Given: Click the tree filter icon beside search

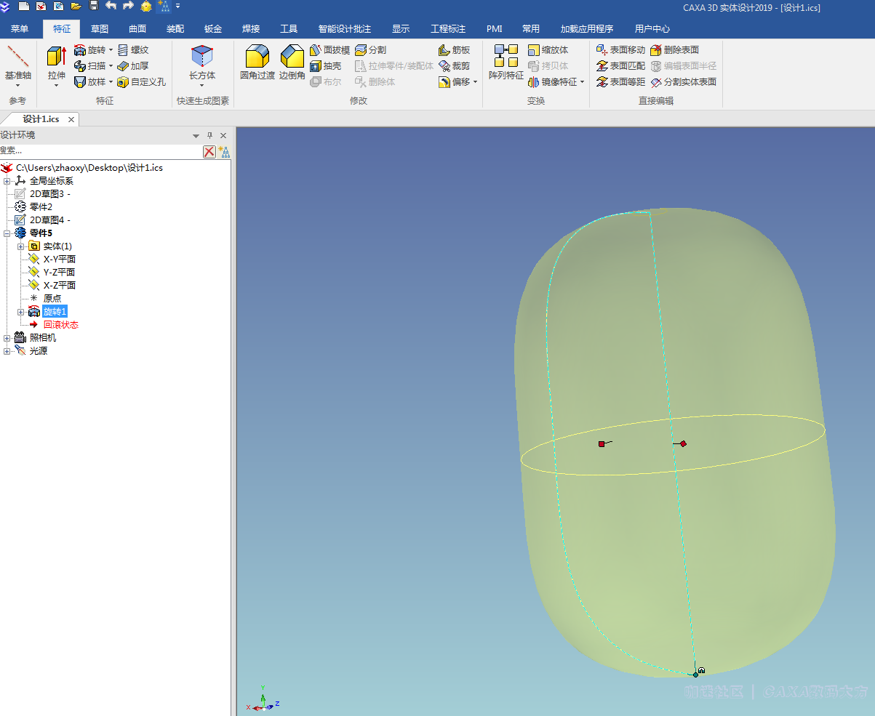Looking at the screenshot, I should [x=224, y=151].
